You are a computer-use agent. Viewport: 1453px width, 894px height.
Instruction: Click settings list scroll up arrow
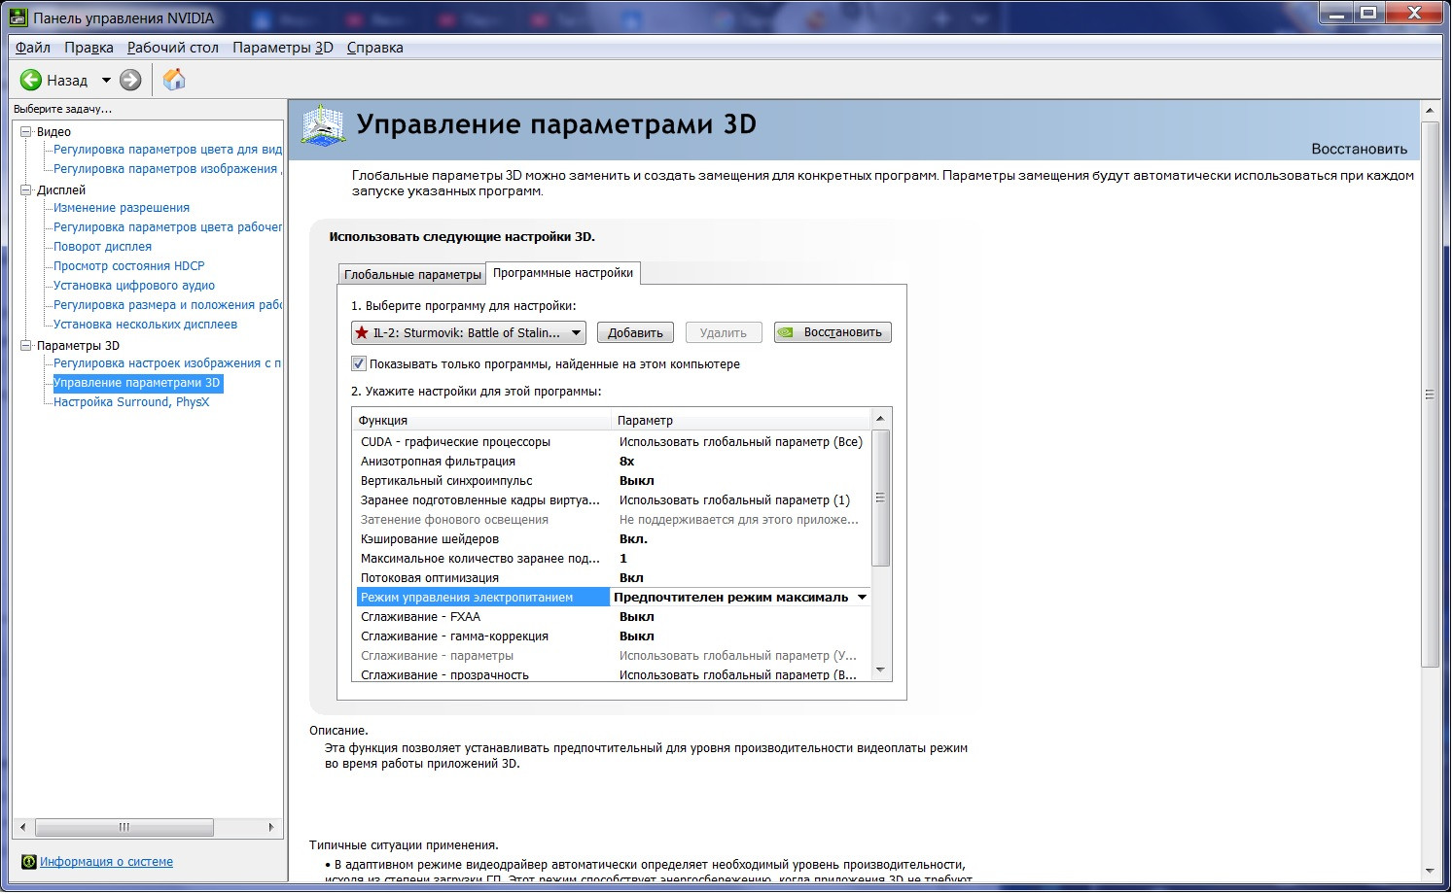(880, 419)
